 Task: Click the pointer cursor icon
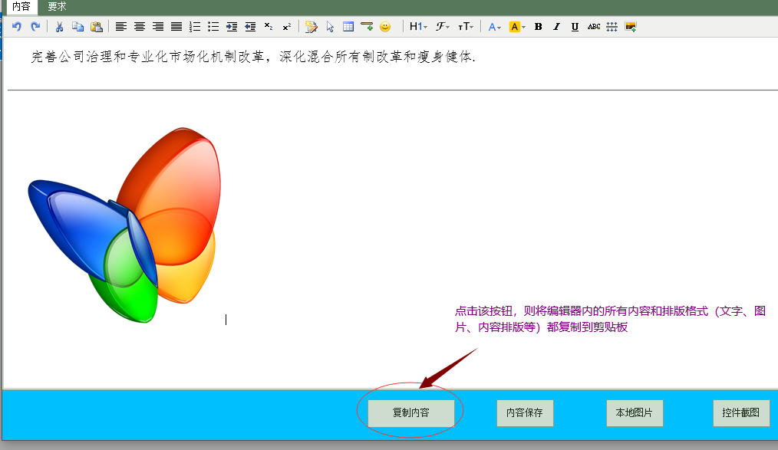pyautogui.click(x=330, y=27)
